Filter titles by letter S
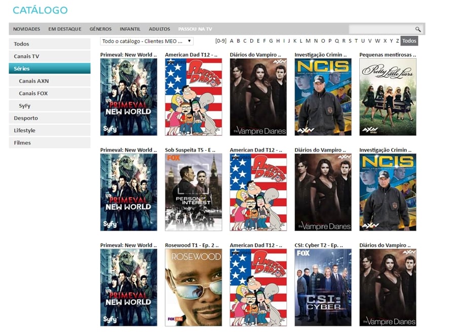This screenshot has width=456, height=332. 350,41
